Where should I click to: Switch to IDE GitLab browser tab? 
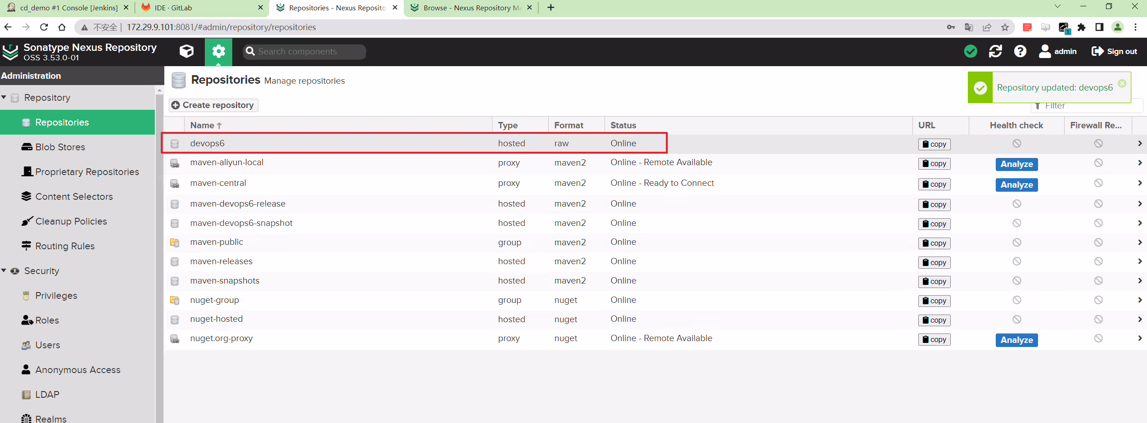click(201, 8)
